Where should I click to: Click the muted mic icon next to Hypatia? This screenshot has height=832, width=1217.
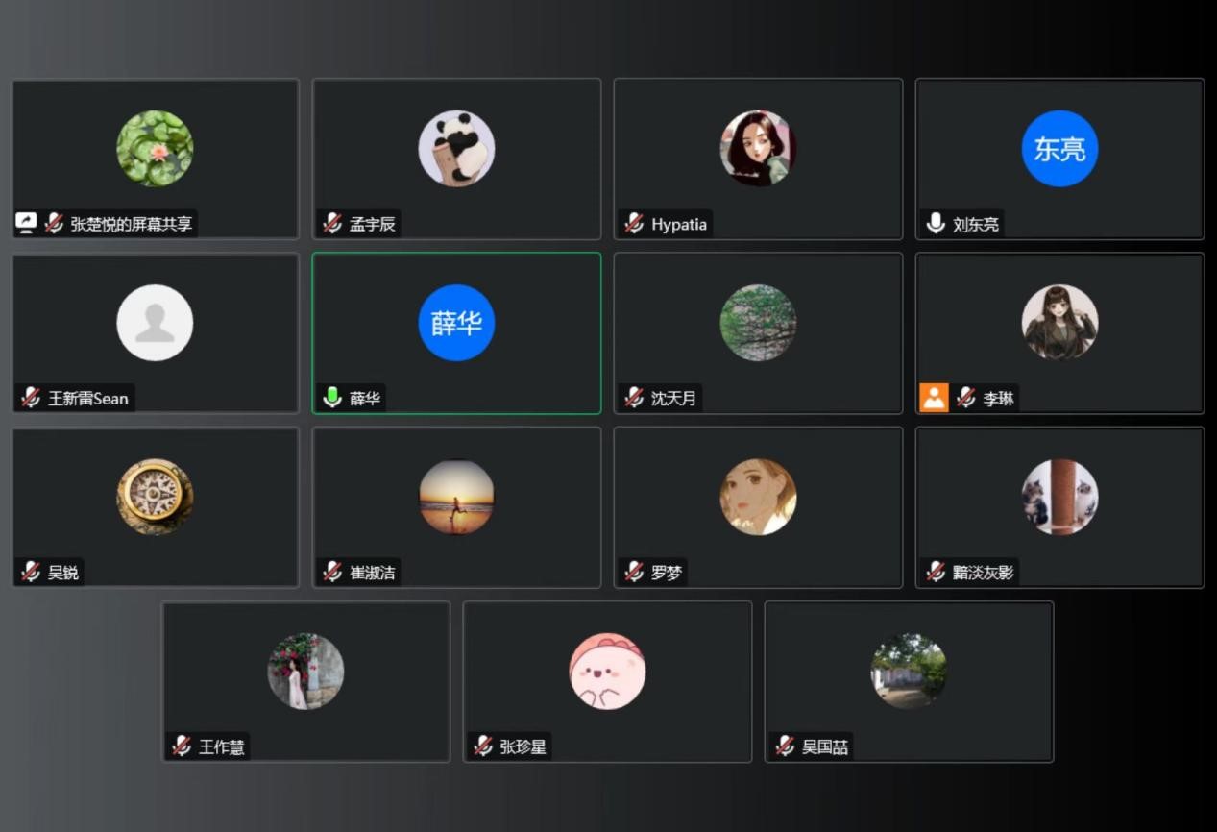pos(634,224)
